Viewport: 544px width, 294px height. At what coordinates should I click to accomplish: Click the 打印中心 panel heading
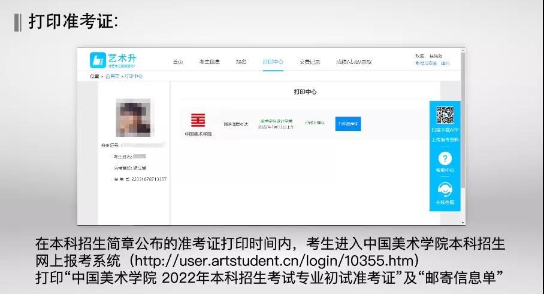point(305,91)
